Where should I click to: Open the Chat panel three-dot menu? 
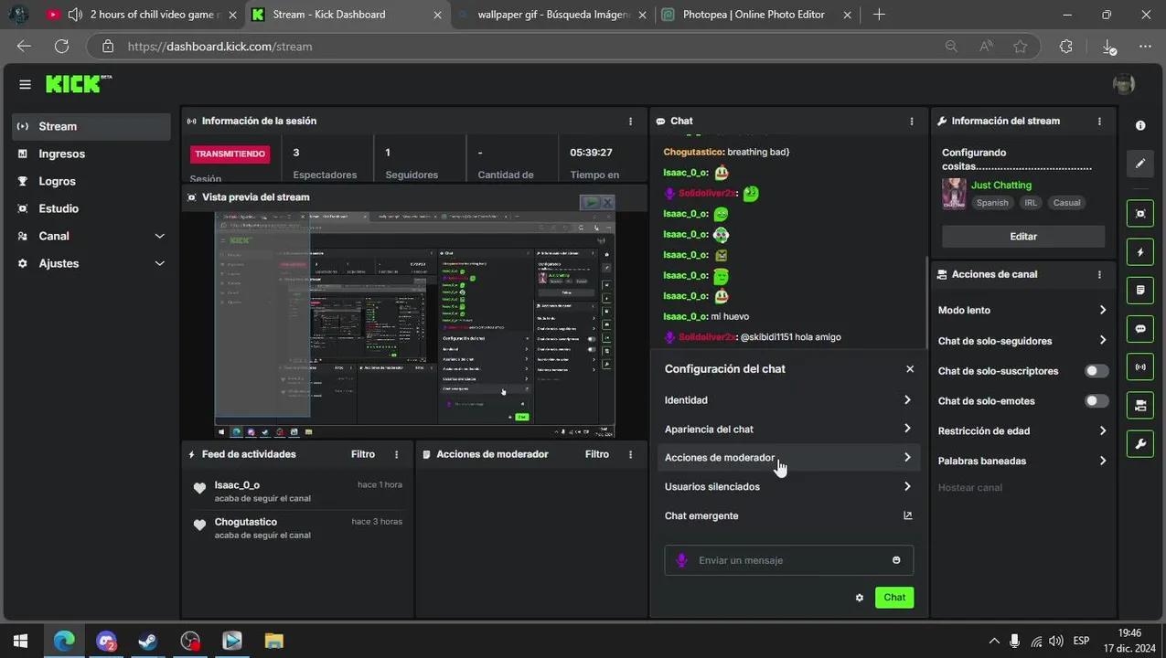911,121
